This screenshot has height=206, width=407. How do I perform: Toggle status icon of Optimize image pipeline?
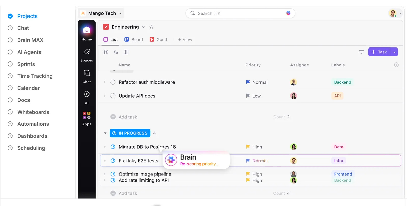tap(113, 174)
